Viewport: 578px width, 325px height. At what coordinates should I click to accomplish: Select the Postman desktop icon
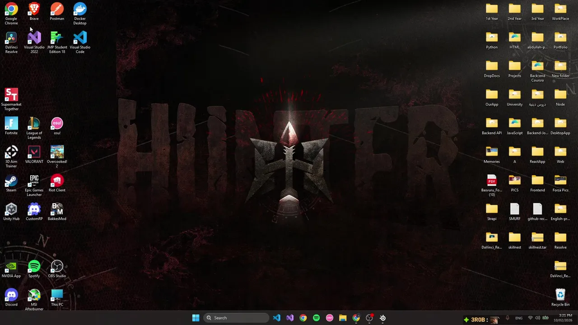click(57, 12)
